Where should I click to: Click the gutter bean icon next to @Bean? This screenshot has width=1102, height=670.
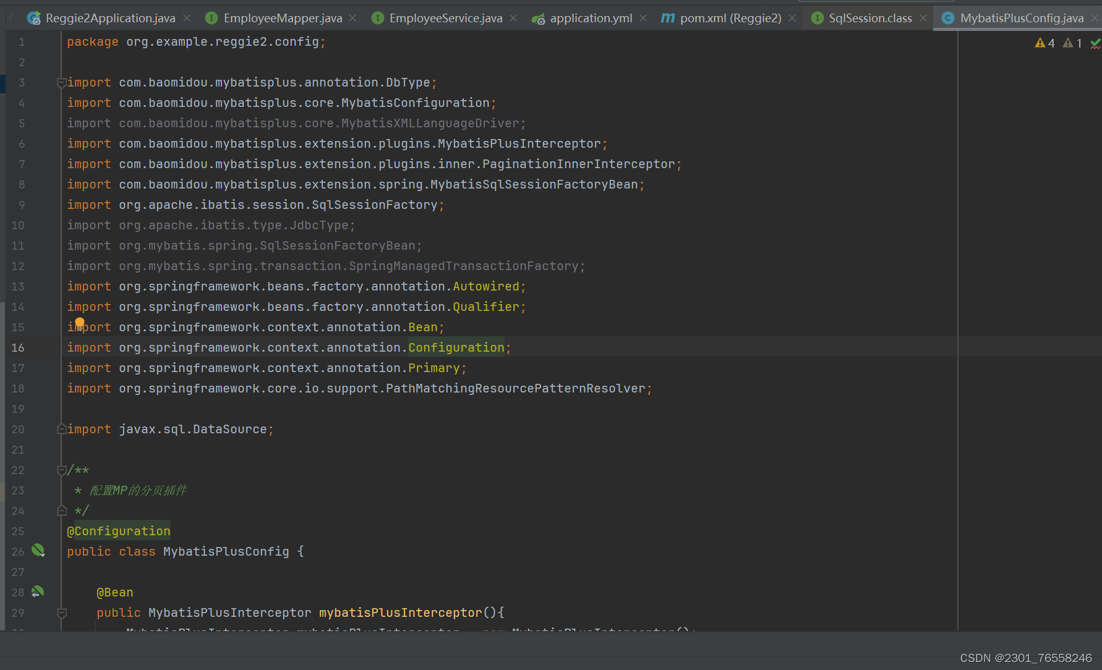tap(38, 592)
